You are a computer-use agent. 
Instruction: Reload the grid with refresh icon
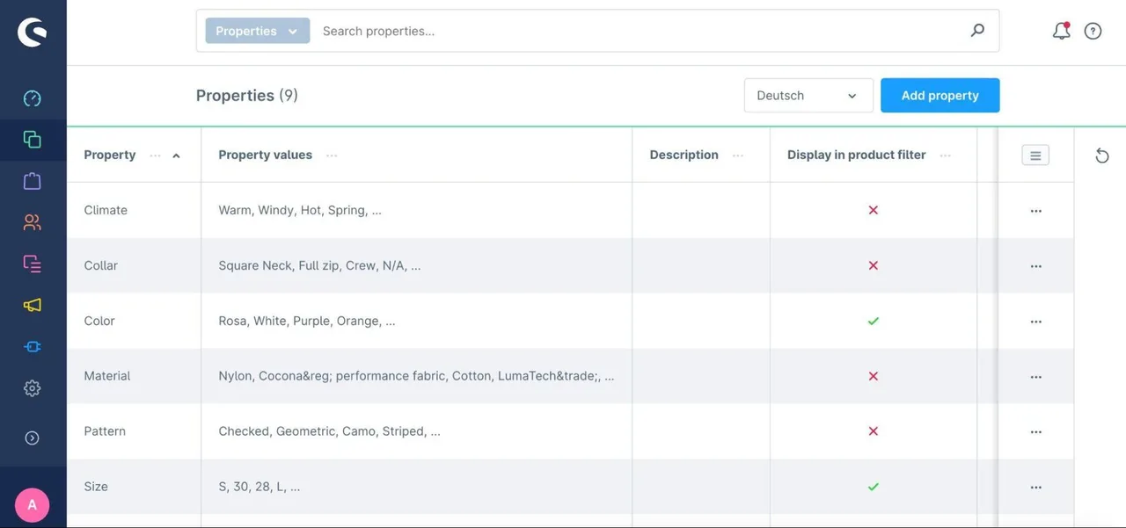(1102, 156)
